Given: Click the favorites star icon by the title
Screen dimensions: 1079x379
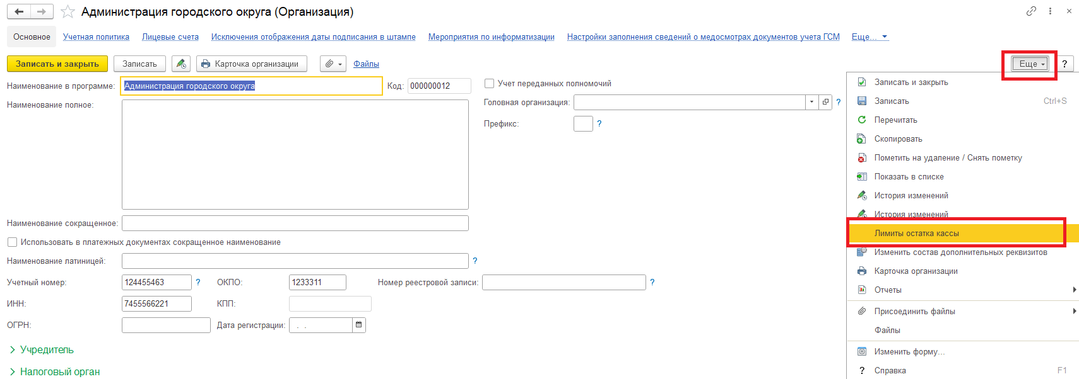Looking at the screenshot, I should pos(68,12).
